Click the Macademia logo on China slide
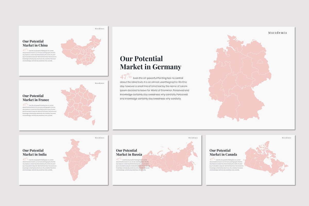 (100, 29)
